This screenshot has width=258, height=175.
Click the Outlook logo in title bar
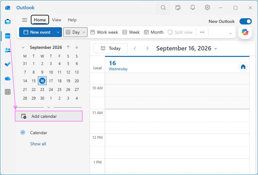tap(8, 8)
